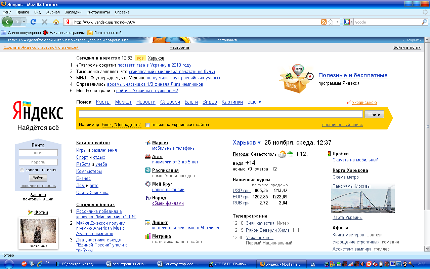This screenshot has height=269, width=430.
Task: Open 'Самые популярные' bookmarks folder
Action: coord(21,33)
